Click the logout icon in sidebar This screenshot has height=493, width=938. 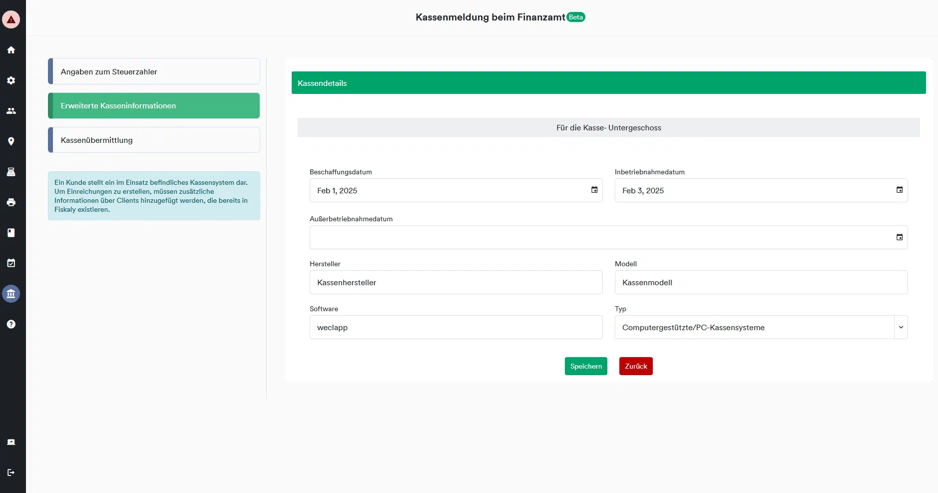pyautogui.click(x=11, y=473)
